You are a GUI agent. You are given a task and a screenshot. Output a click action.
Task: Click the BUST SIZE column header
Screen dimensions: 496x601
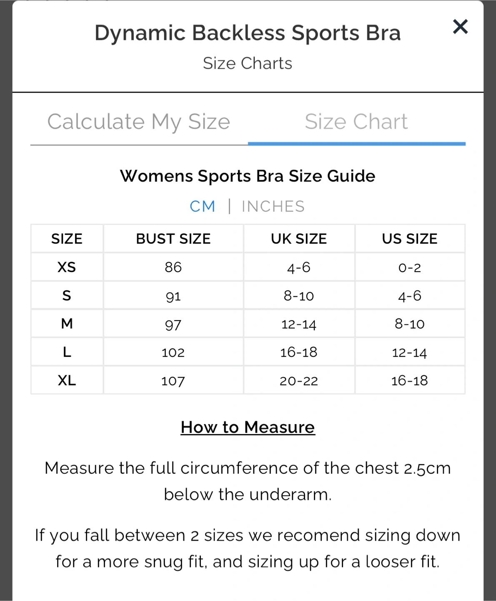click(x=173, y=239)
